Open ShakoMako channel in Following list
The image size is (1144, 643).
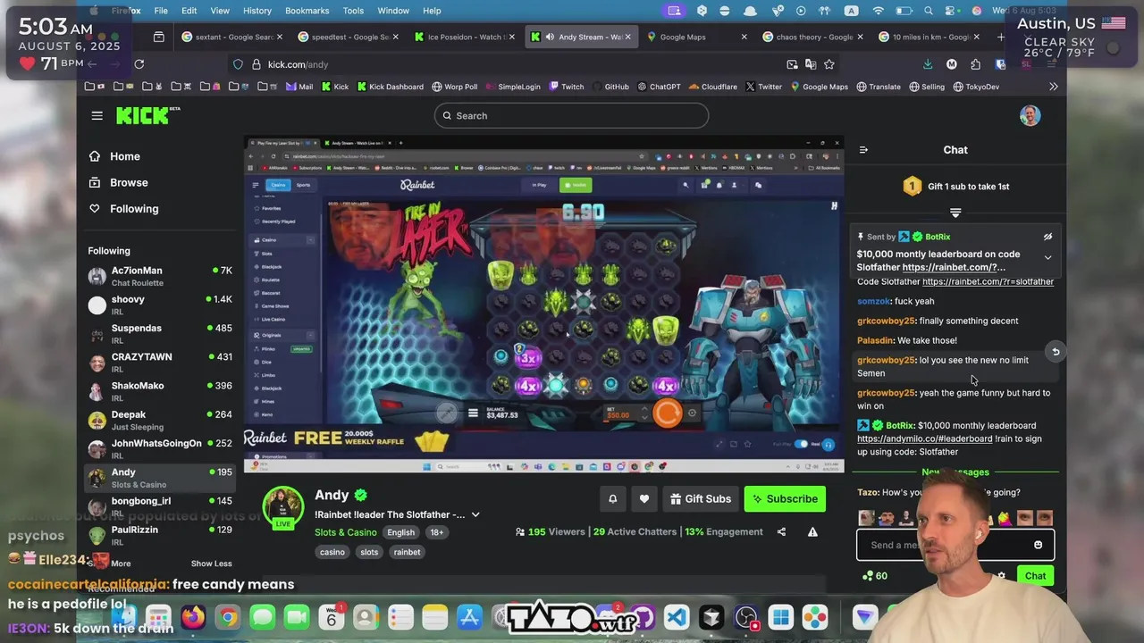pyautogui.click(x=159, y=391)
